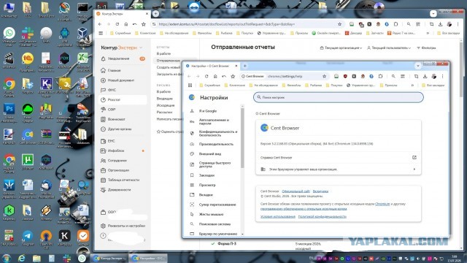Click the Windows Start button
The width and height of the screenshot is (467, 263).
(x=7, y=258)
